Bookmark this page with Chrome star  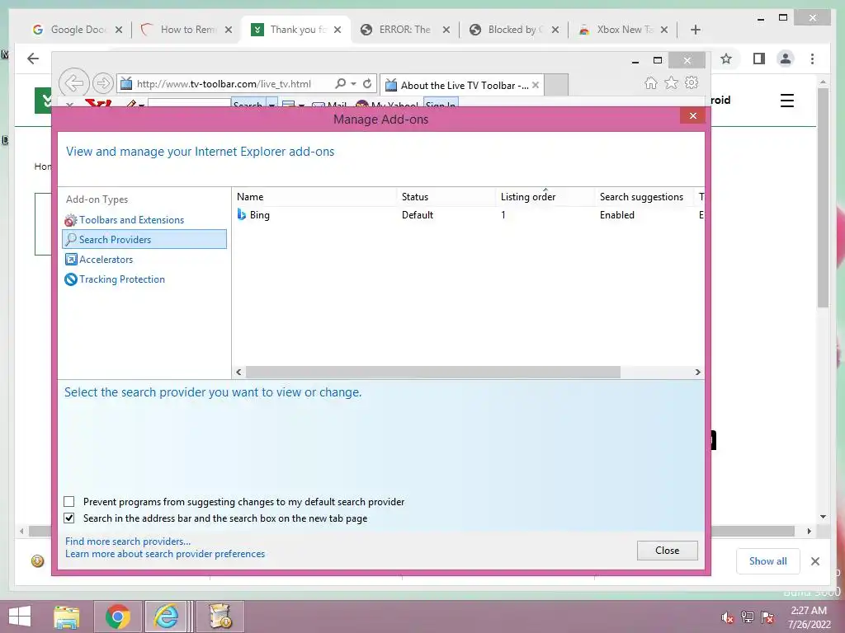(726, 59)
